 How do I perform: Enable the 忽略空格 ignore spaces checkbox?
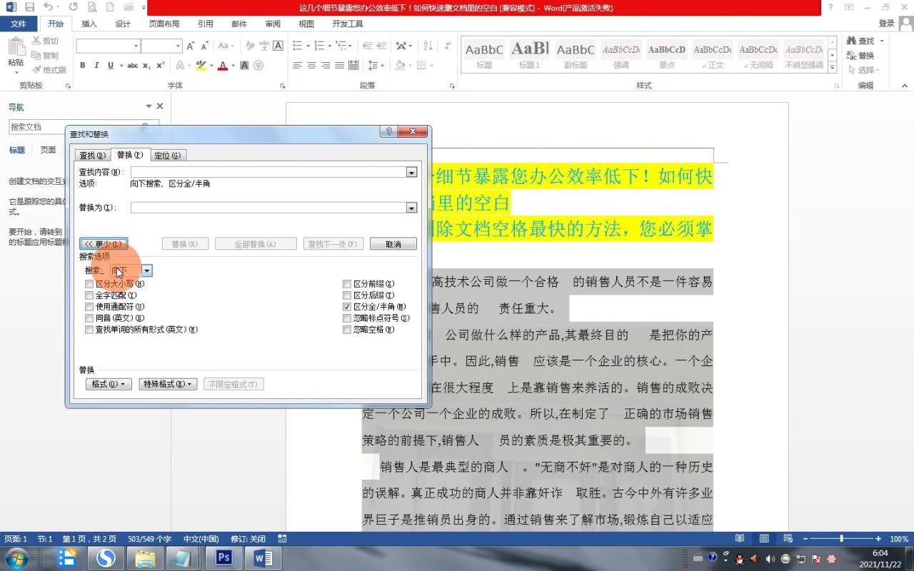[348, 329]
